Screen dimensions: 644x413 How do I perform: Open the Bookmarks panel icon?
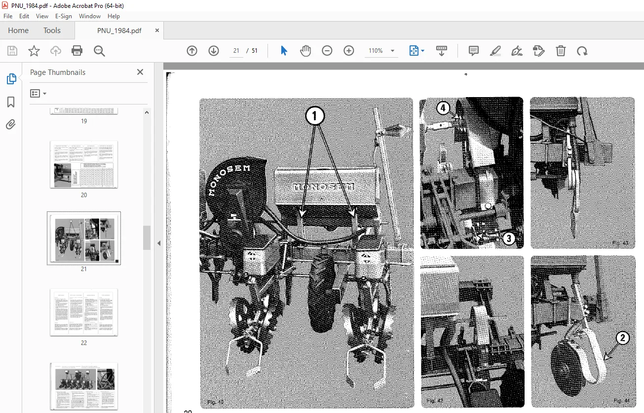11,102
